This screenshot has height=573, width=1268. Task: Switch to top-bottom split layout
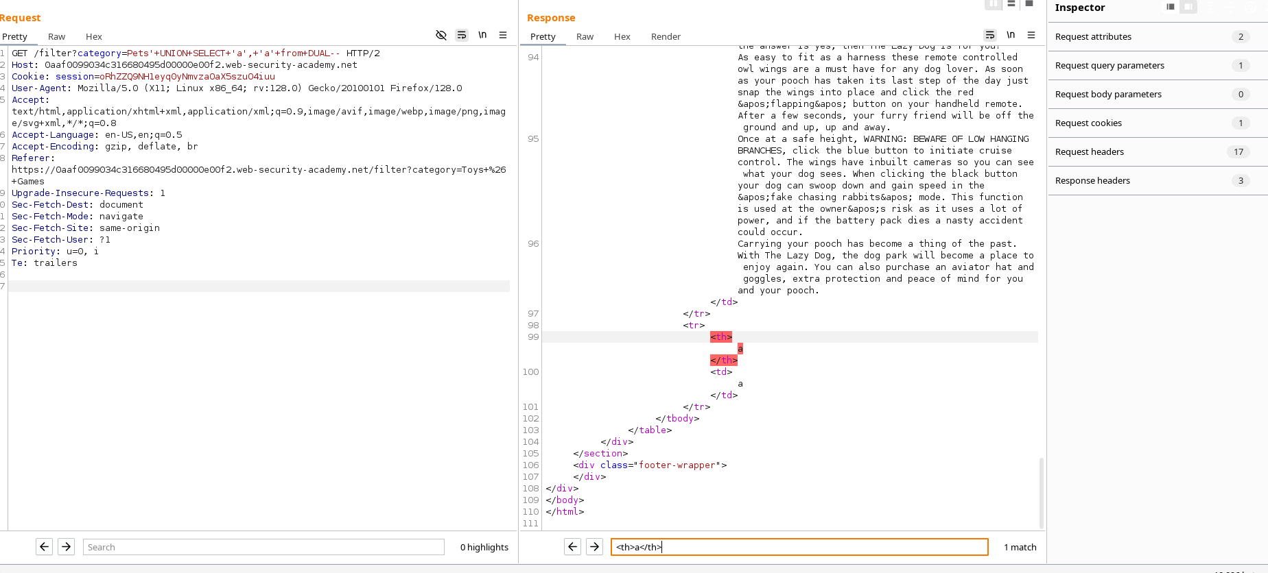pyautogui.click(x=1011, y=4)
